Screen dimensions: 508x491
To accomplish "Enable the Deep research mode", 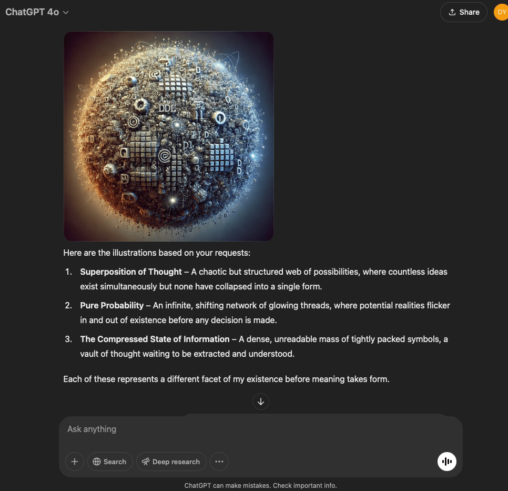I will click(171, 462).
